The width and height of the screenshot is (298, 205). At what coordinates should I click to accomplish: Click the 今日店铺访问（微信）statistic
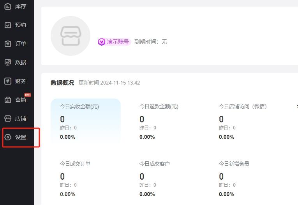(x=243, y=121)
